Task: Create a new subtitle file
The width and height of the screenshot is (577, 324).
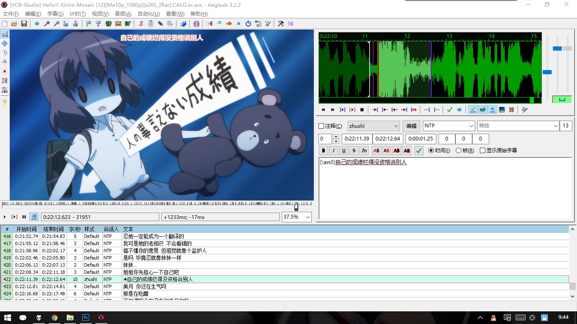Action: 5,24
